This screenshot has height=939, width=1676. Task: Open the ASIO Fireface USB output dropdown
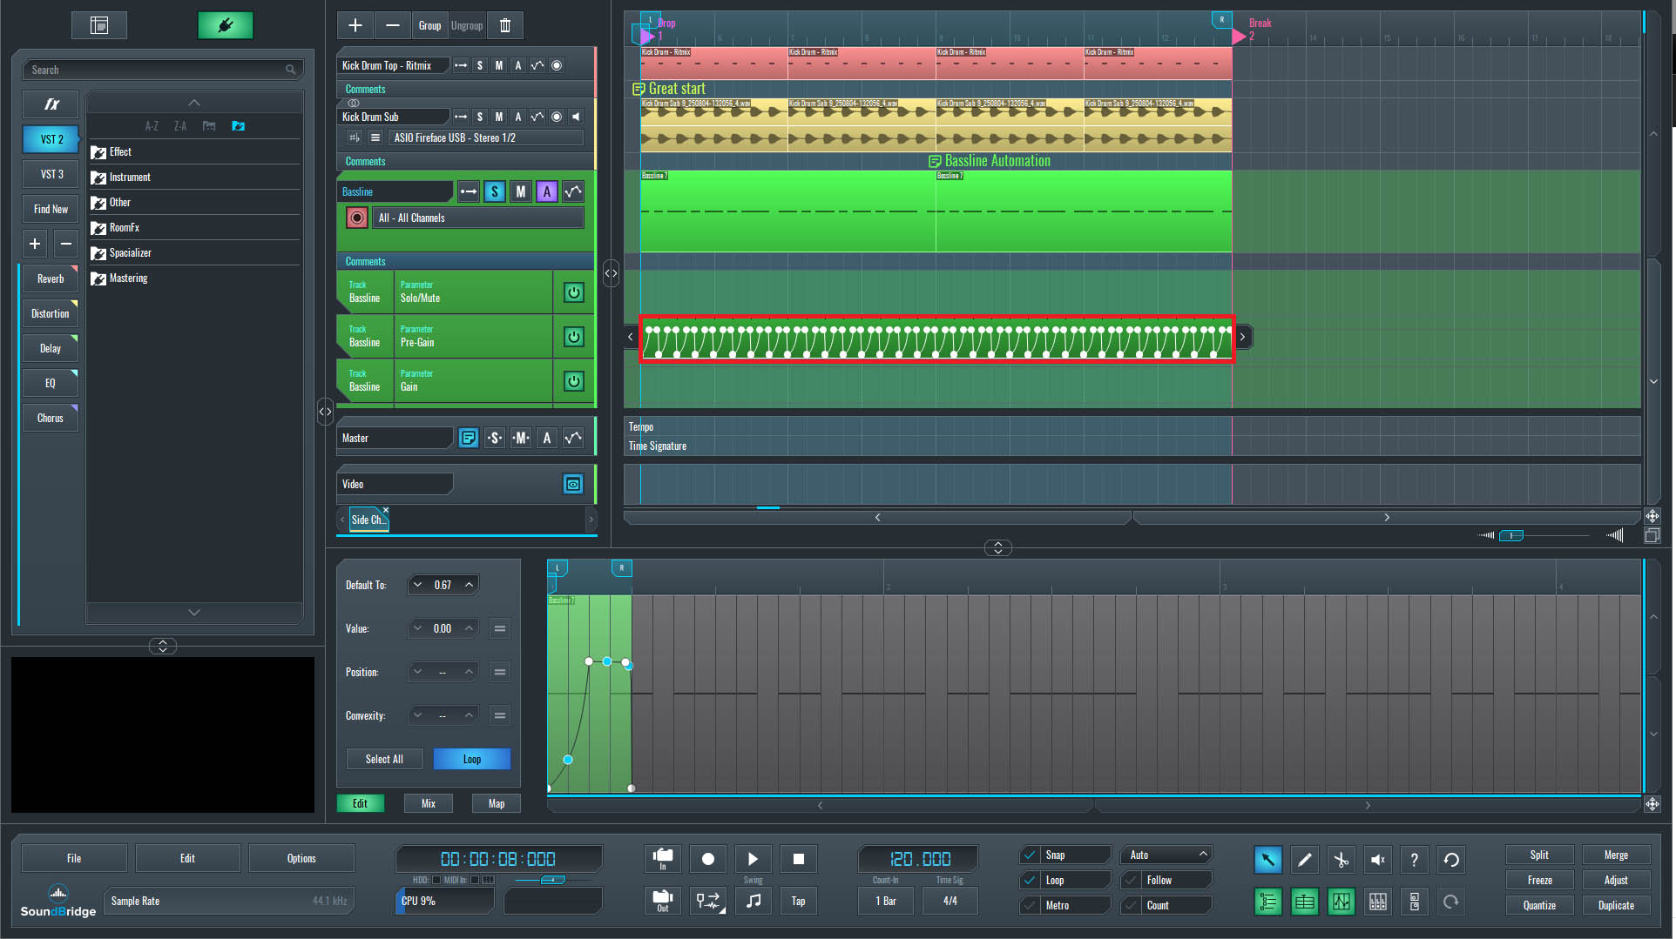click(486, 137)
